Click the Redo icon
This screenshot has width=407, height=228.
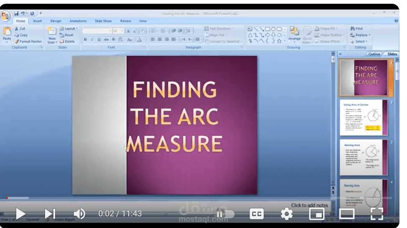pyautogui.click(x=32, y=13)
